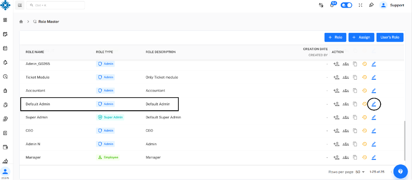Click add-user icon for Ticket Module role

coord(336,77)
